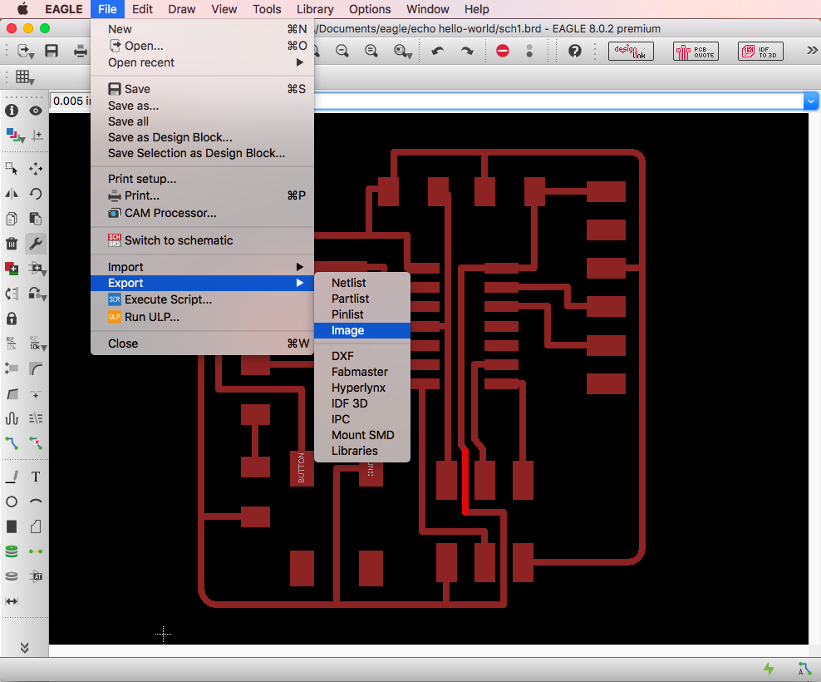
Task: Select the Name tool (R2/10k)
Action: pyautogui.click(x=12, y=343)
